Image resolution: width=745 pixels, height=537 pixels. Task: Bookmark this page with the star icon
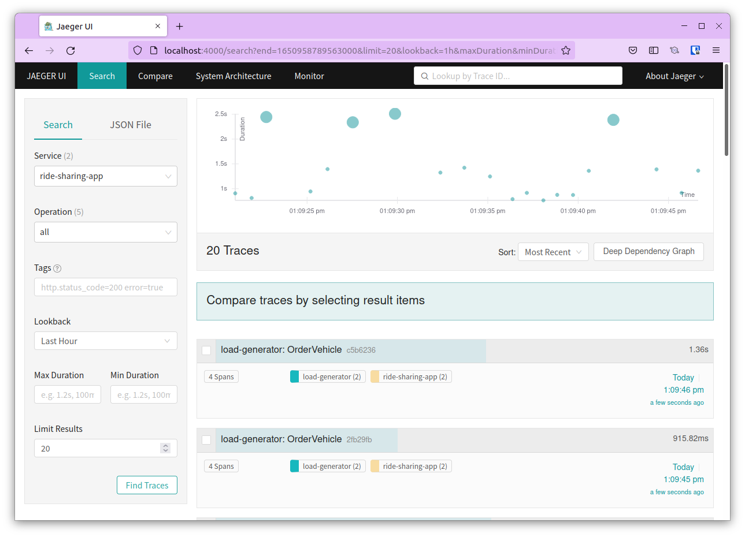point(566,51)
